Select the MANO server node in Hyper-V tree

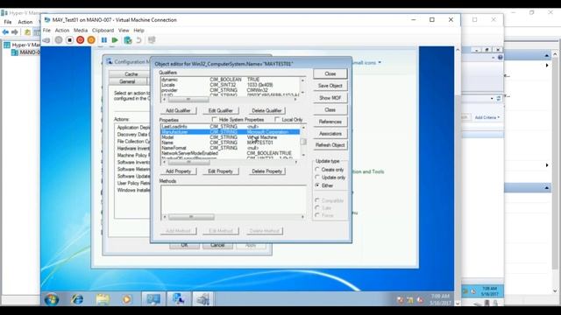(25, 52)
